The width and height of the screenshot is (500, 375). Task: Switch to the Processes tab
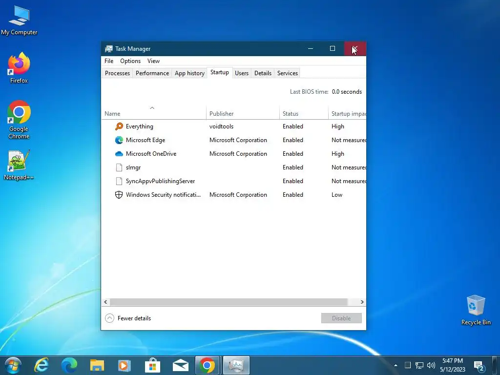[x=117, y=73]
